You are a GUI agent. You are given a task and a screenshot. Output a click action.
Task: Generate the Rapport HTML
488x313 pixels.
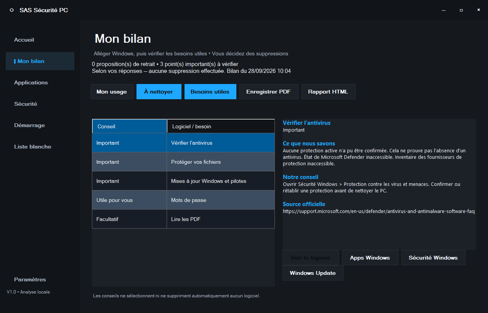coord(328,92)
